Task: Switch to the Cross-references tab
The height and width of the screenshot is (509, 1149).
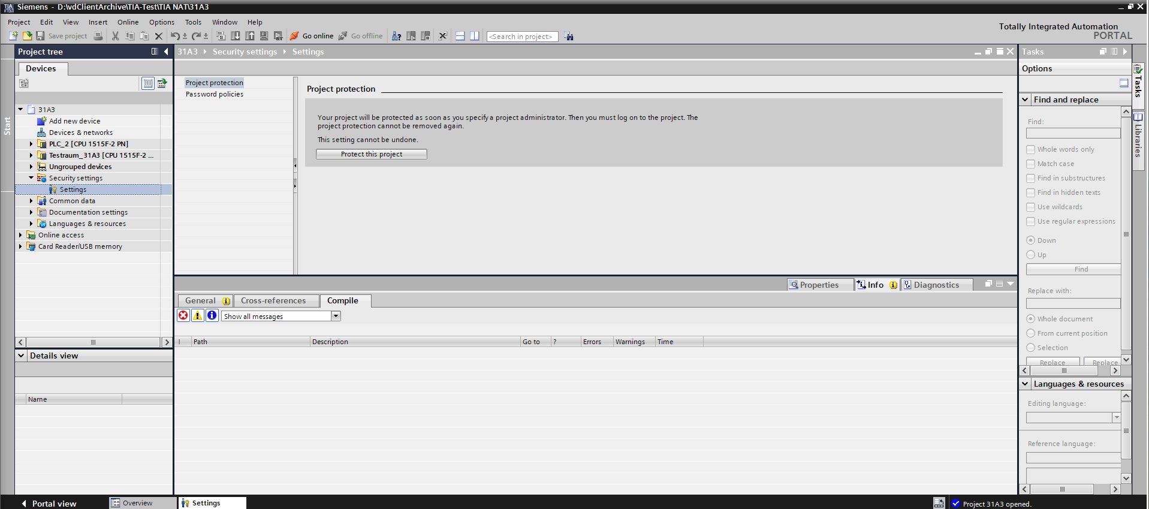Action: pyautogui.click(x=273, y=300)
